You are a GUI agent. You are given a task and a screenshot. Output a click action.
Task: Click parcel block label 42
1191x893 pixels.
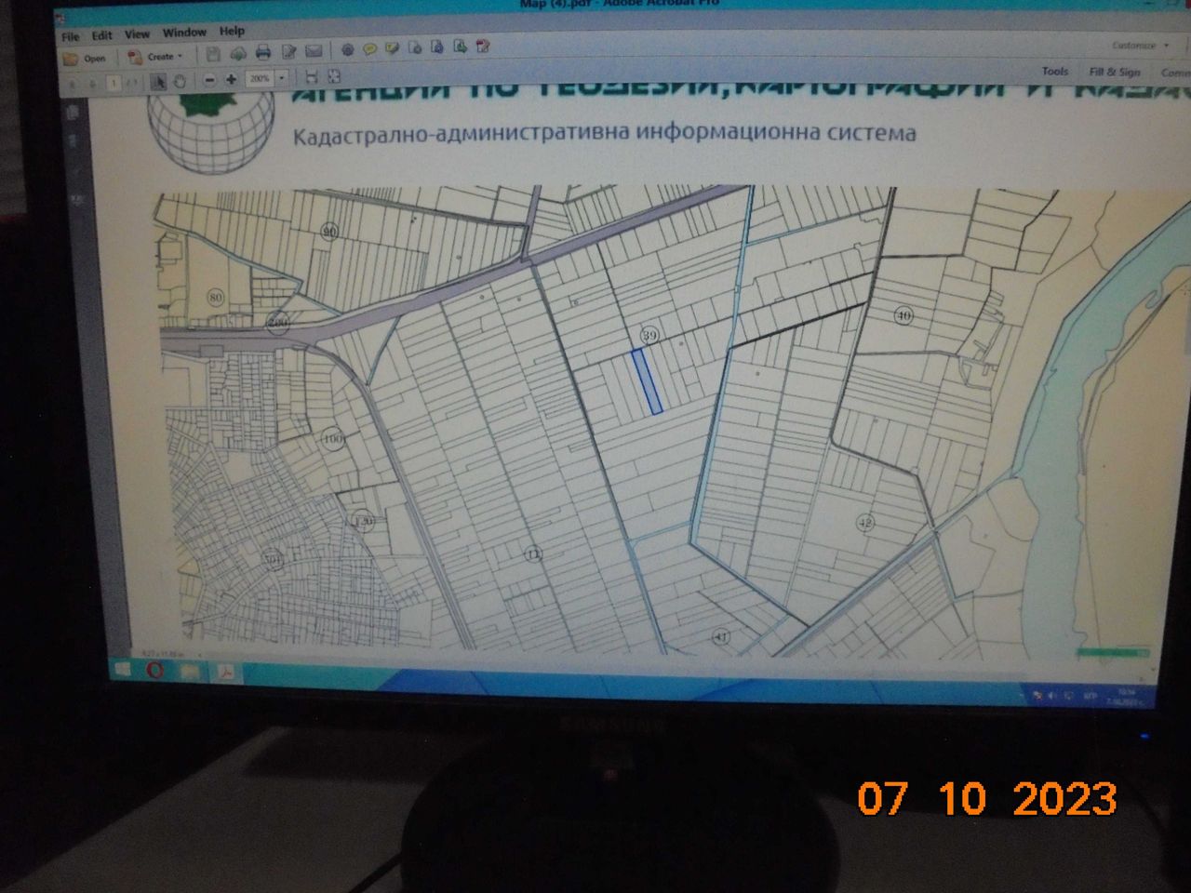[x=865, y=522]
